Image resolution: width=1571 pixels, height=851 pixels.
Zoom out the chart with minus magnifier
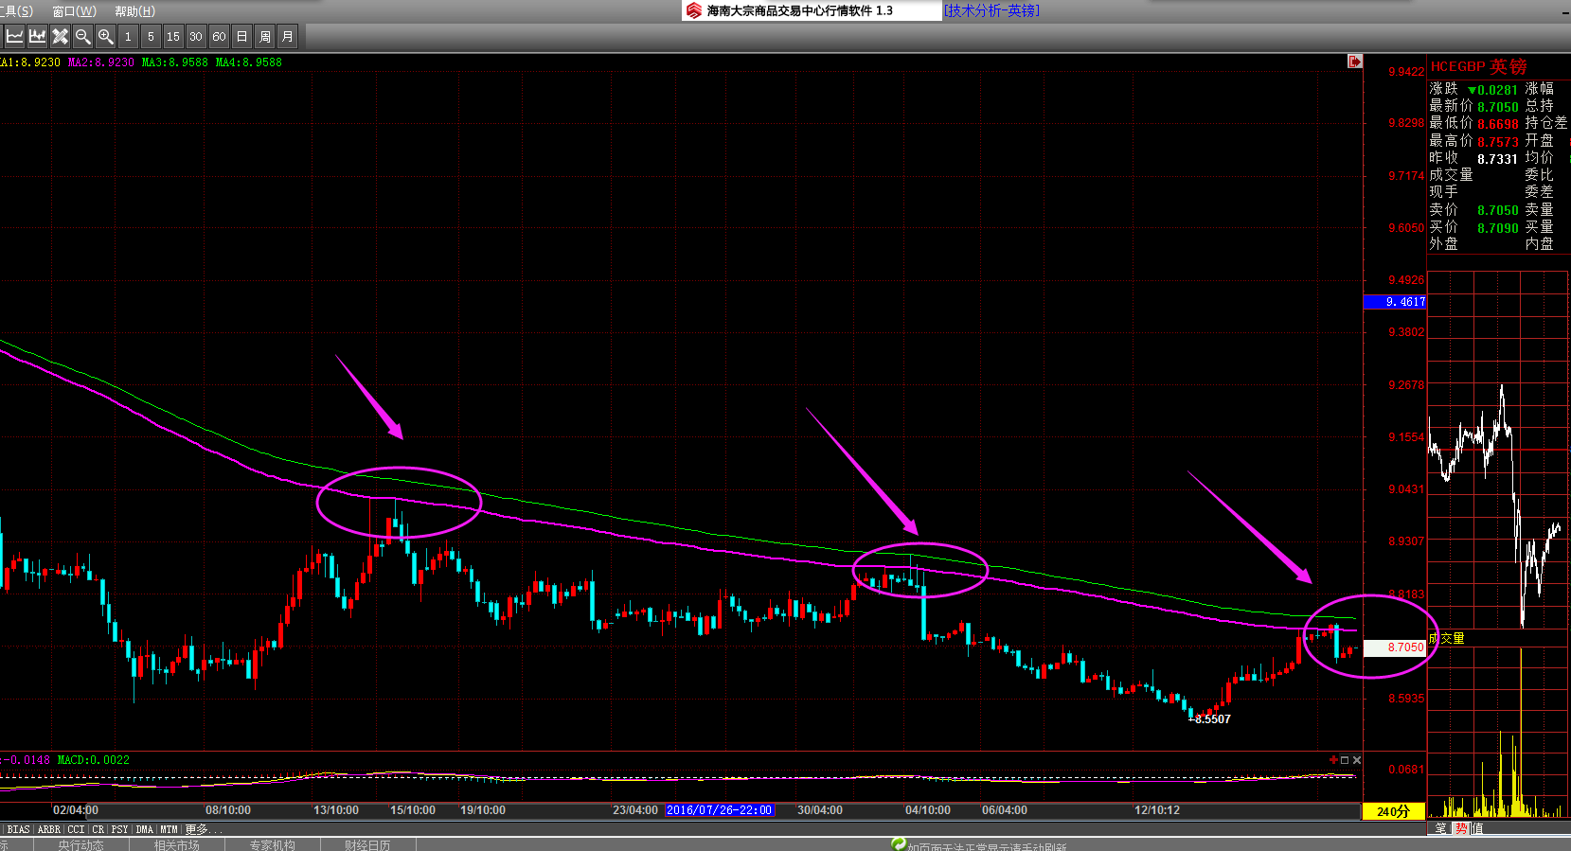click(x=82, y=37)
